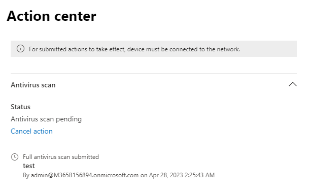The height and width of the screenshot is (193, 309).
Task: Click the admin@M365B156894.onmicrosoft.com email
Action: pyautogui.click(x=85, y=175)
